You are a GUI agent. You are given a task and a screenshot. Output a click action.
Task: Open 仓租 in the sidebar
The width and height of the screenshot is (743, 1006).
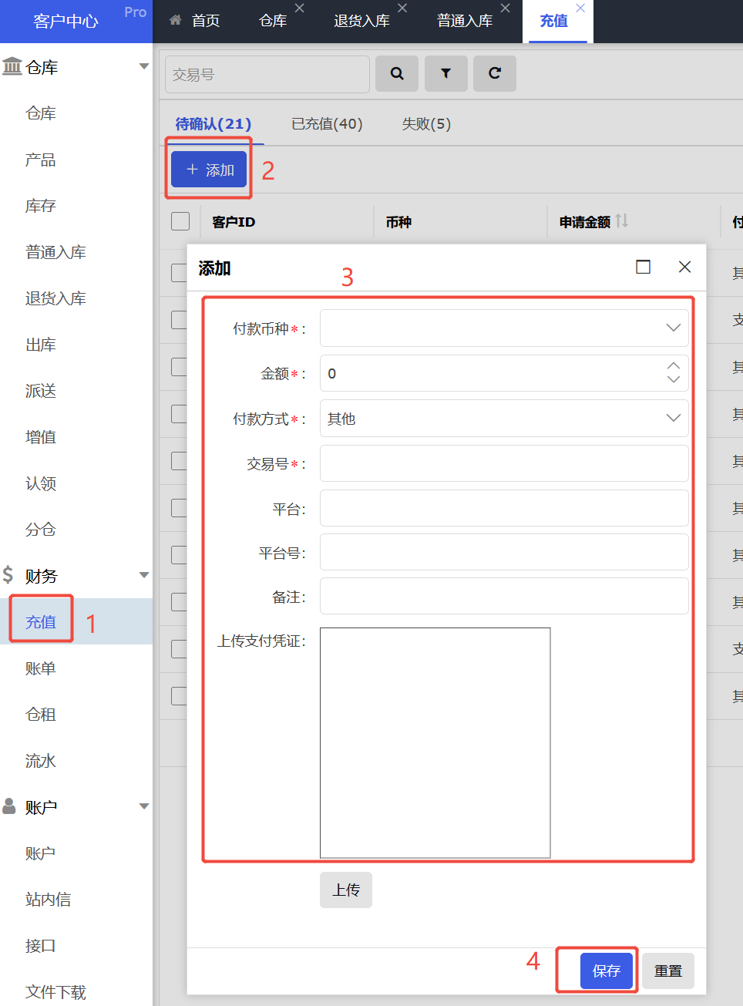[x=41, y=715]
